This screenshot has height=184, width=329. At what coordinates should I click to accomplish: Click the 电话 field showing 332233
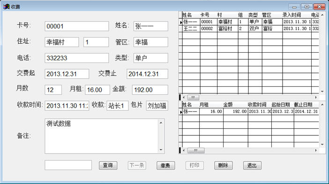coord(77,58)
